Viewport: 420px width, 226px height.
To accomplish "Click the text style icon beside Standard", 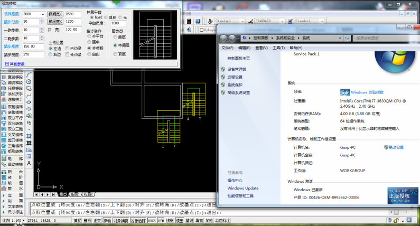I will [x=210, y=21].
